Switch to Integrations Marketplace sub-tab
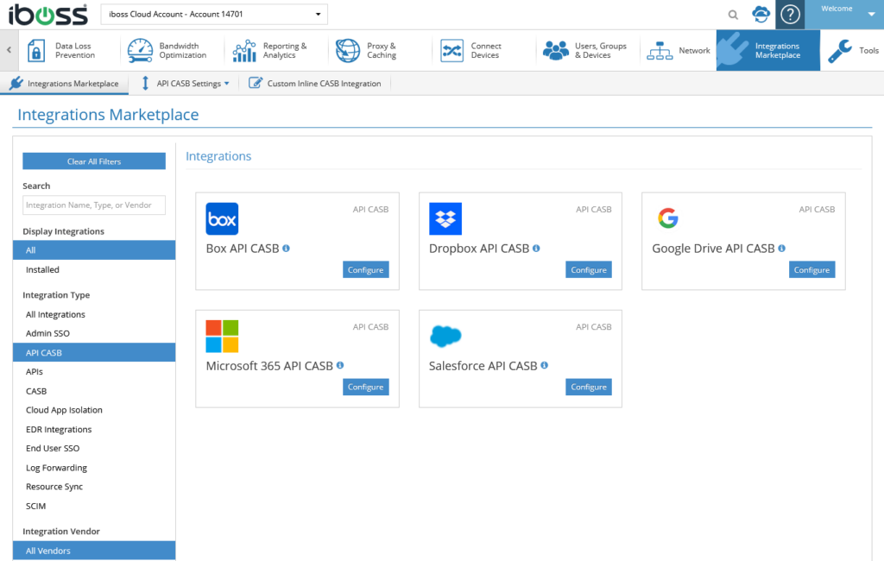Screen dimensions: 884x561 coord(64,84)
